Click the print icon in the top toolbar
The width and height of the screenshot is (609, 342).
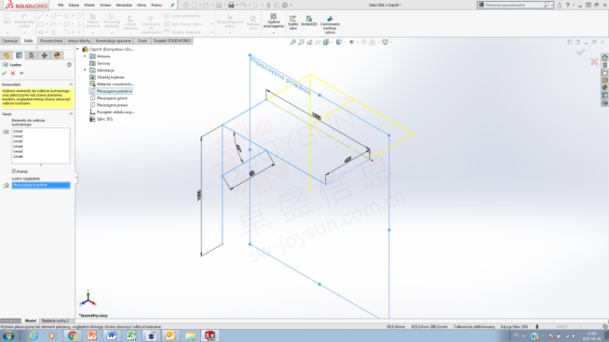[231, 5]
